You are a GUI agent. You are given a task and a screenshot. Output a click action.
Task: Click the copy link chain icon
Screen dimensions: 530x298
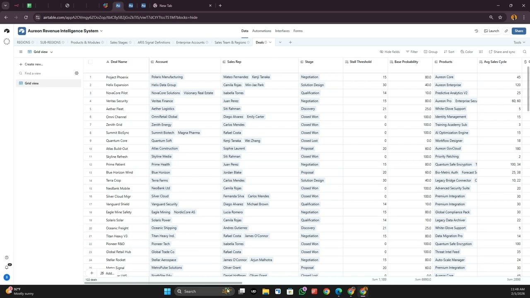pos(506,31)
